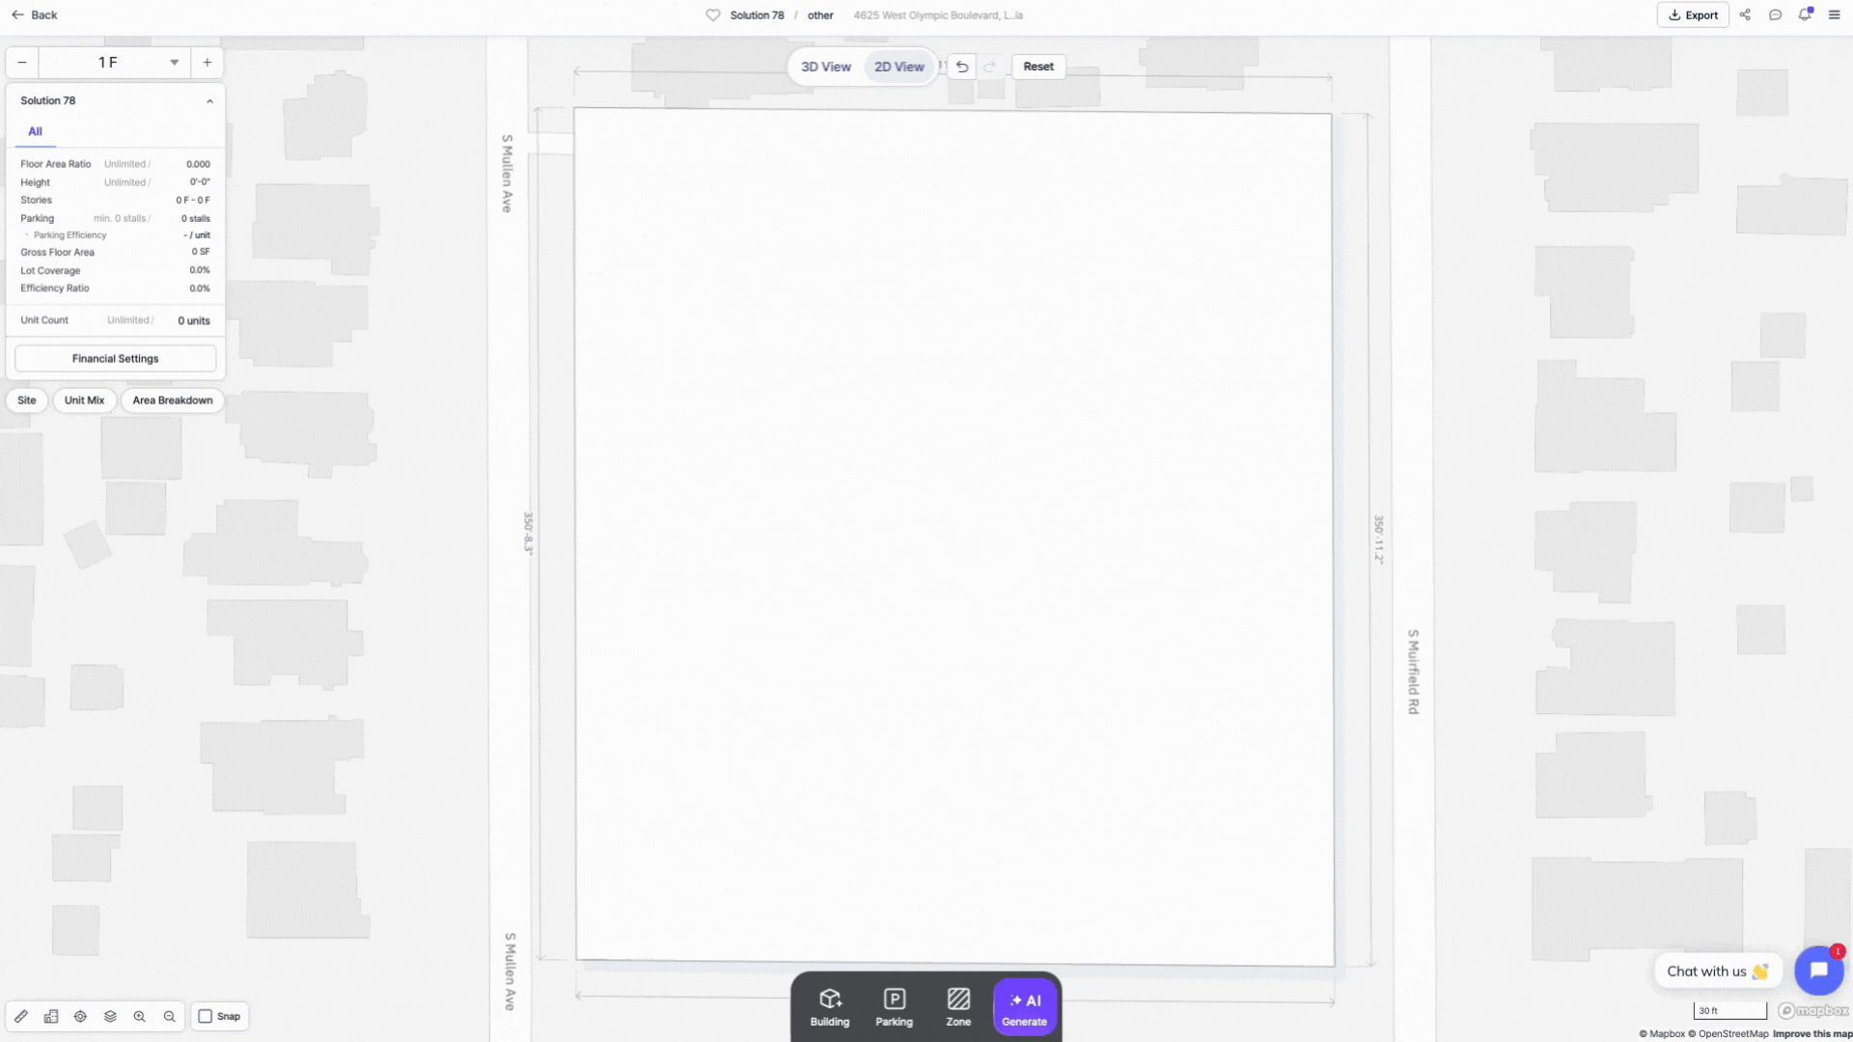Select the All tab

(35, 131)
